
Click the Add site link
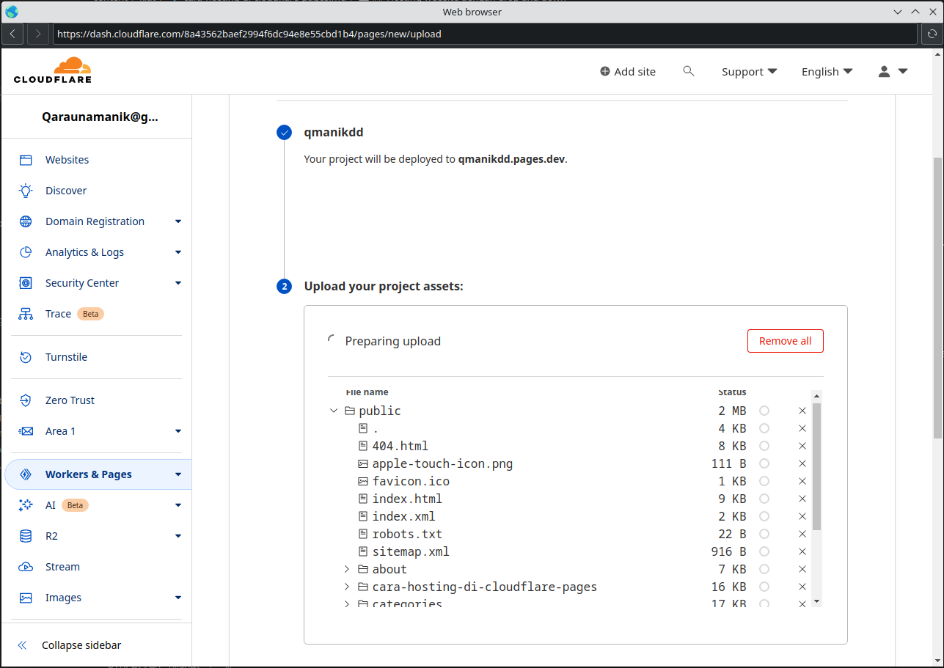(628, 71)
